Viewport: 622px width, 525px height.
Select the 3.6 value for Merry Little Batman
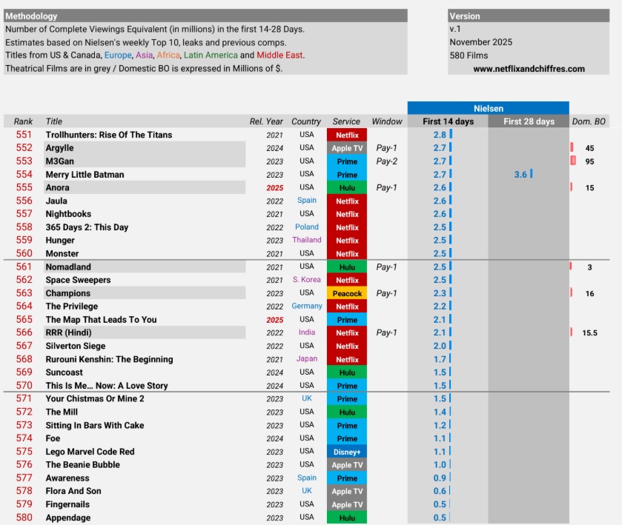coord(520,175)
